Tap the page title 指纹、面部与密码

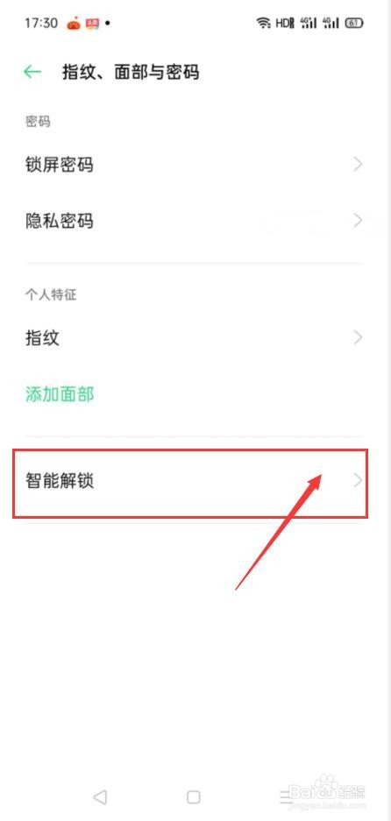coord(131,72)
